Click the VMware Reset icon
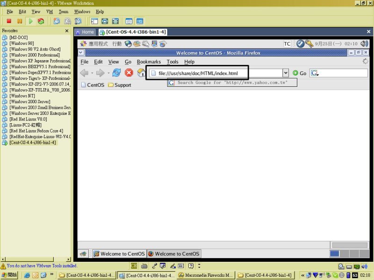Screen dimensions: 374x280 (x=41, y=21)
